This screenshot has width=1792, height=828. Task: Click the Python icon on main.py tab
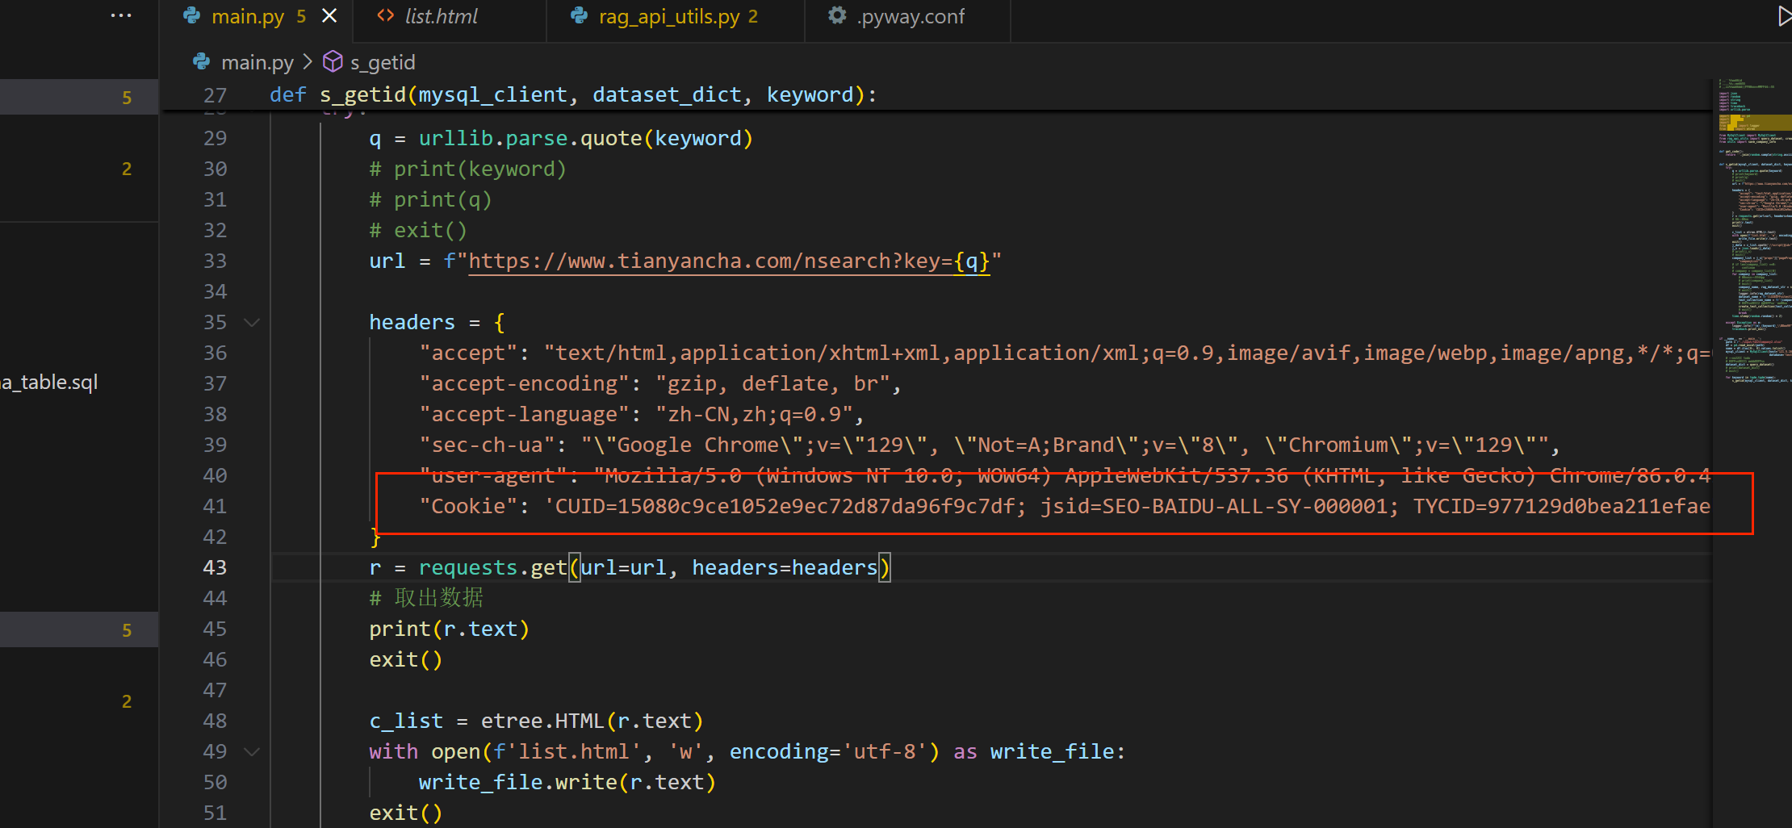[192, 16]
